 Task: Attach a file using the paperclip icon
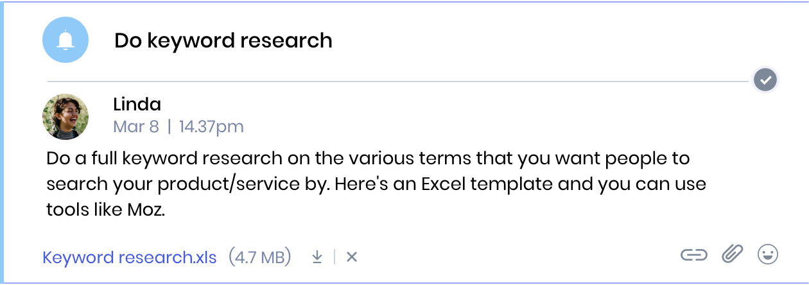[x=732, y=255]
